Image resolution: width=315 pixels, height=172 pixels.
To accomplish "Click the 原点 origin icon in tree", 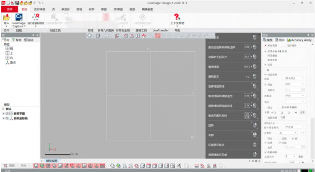I will click(x=7, y=63).
